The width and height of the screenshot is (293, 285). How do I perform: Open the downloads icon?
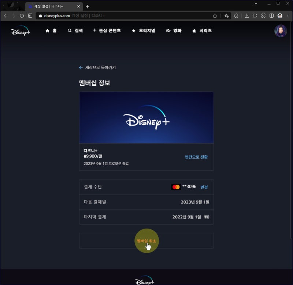click(246, 16)
